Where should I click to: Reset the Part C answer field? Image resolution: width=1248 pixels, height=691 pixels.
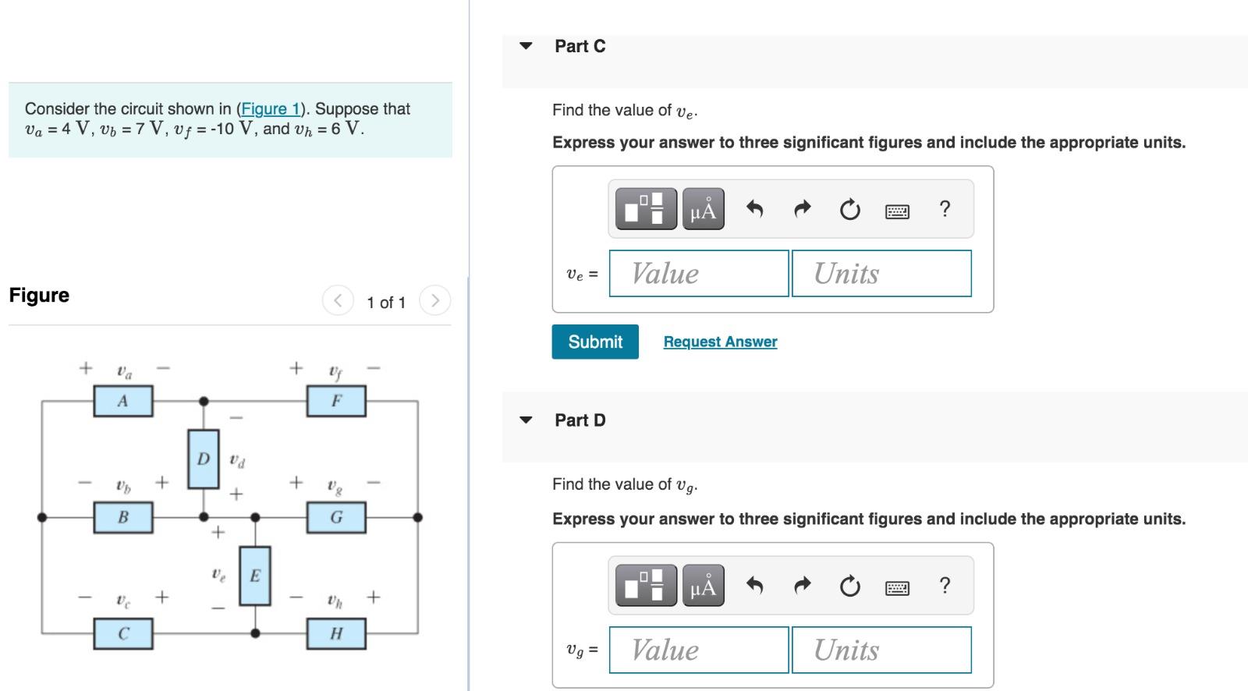point(849,208)
